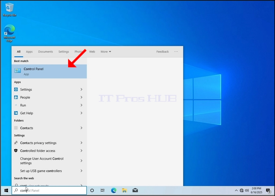Switch to the Apps search tab
The width and height of the screenshot is (275, 196).
(x=29, y=52)
